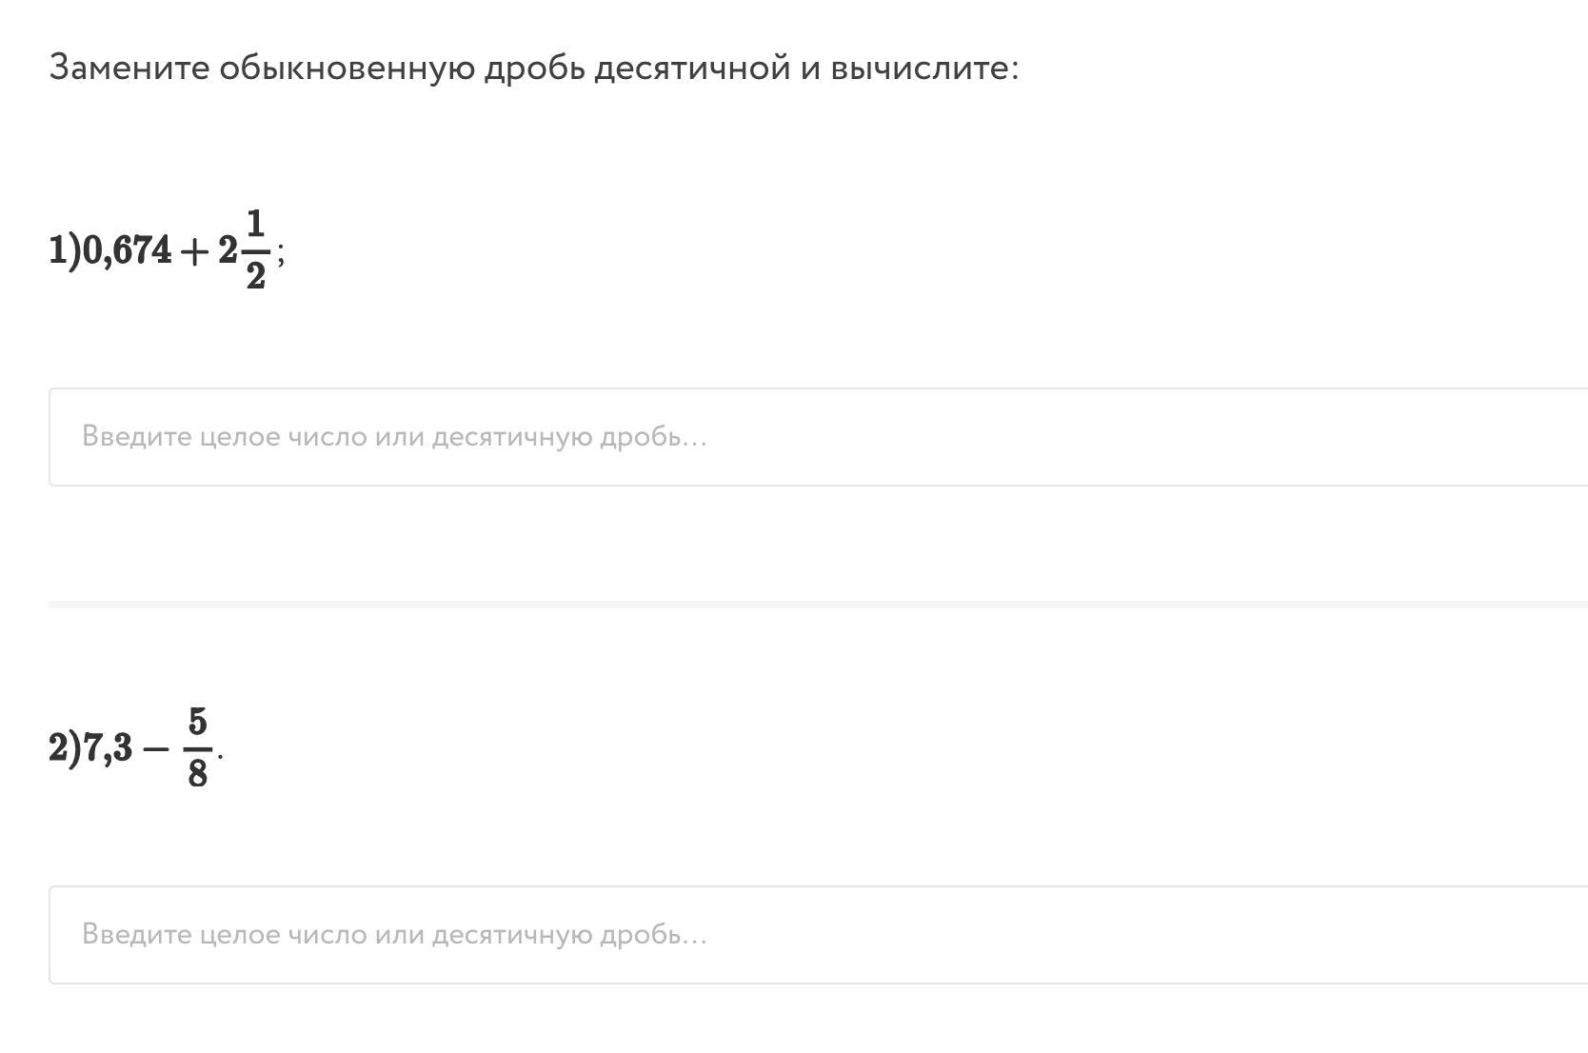Click the word "Замените" in the heading
Viewport: 1588px width, 1053px height.
[129, 69]
